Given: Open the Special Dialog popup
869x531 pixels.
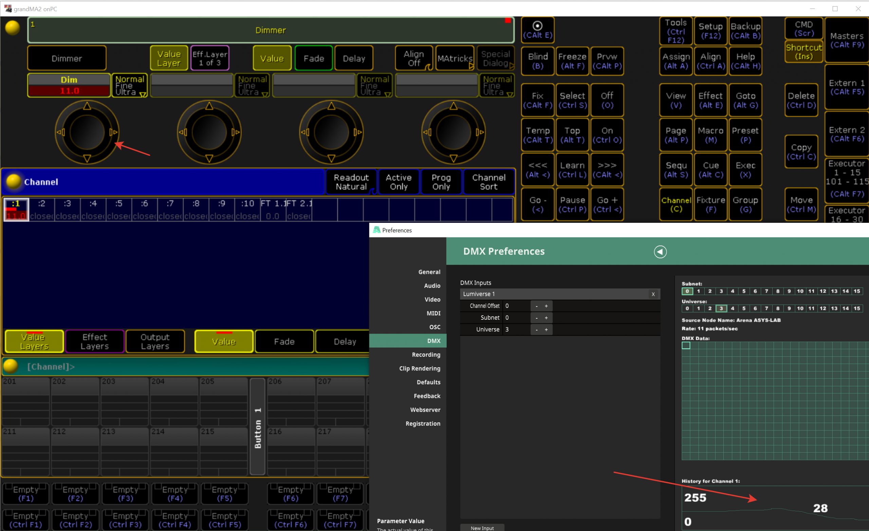Looking at the screenshot, I should click(496, 58).
